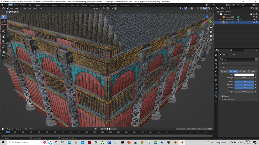Open the Object Mode dropdown

click(13, 8)
